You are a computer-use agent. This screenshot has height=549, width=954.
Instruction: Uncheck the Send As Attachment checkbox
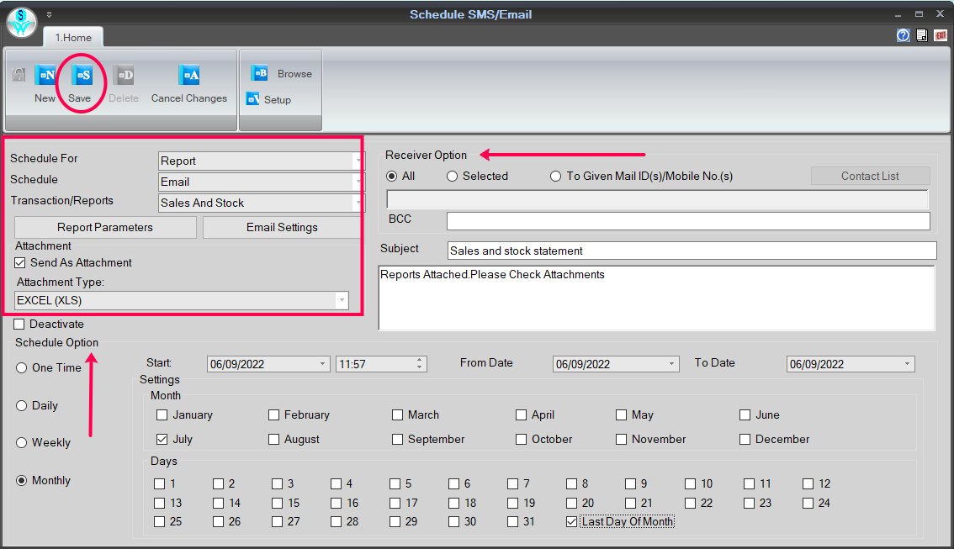(21, 263)
